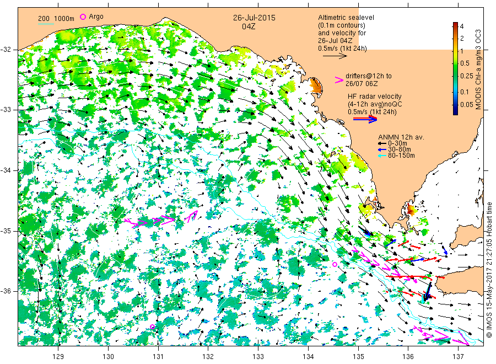The height and width of the screenshot is (364, 496).
Task: Click the colorbar tick value 4
Action: coord(461,26)
